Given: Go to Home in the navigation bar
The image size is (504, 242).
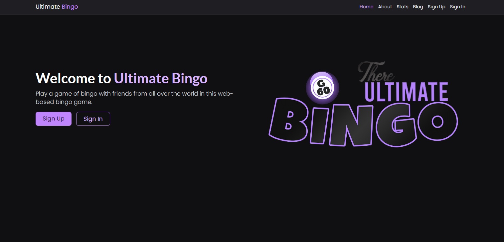Looking at the screenshot, I should 366,7.
